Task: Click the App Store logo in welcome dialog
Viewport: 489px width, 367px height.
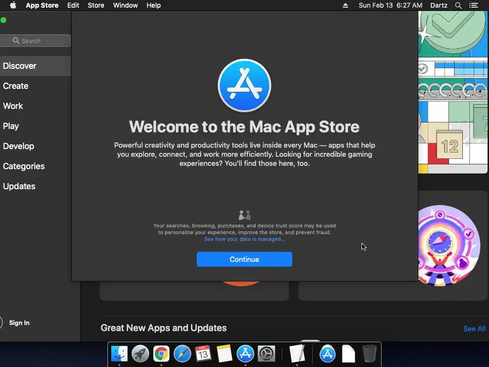Action: (x=244, y=86)
